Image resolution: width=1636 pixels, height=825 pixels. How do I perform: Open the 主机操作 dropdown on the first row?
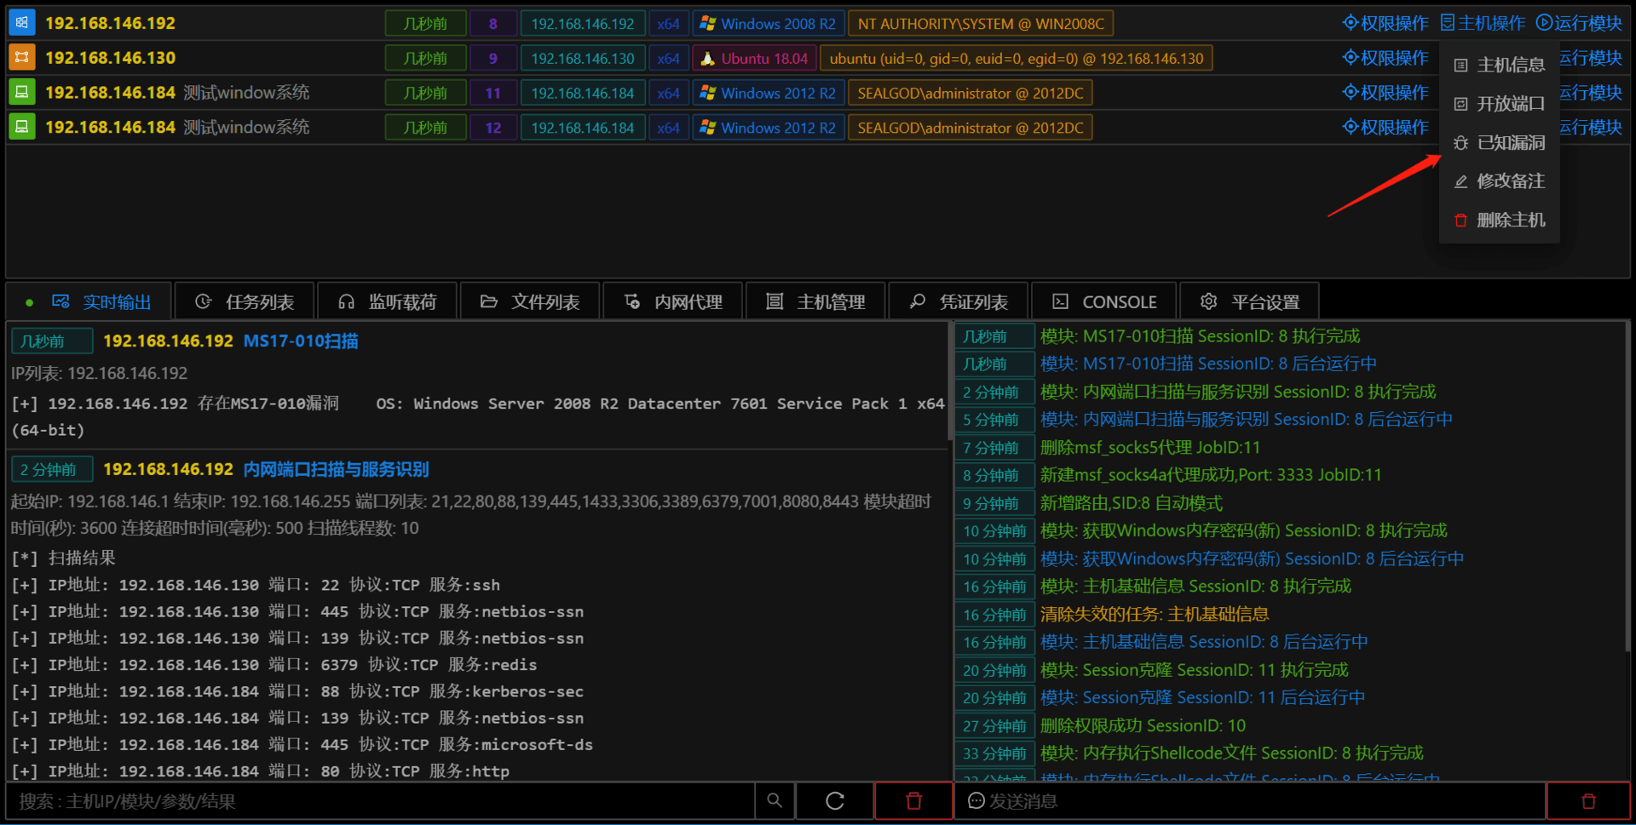(1483, 23)
